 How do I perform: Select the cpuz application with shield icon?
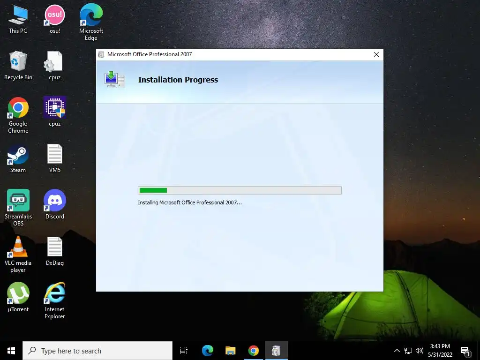[54, 112]
